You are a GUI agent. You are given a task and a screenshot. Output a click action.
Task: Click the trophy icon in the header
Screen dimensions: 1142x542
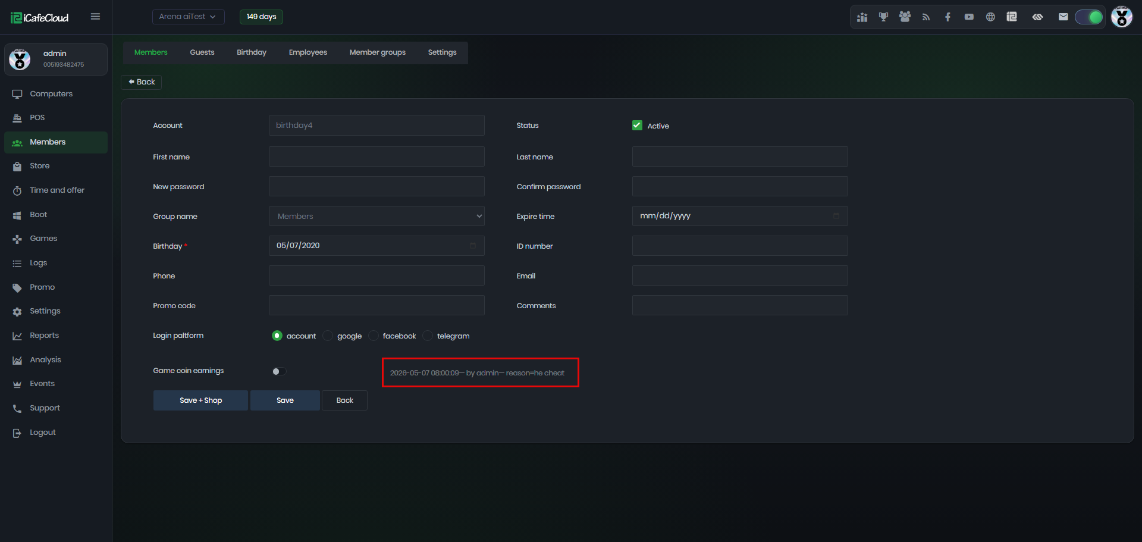pos(883,17)
